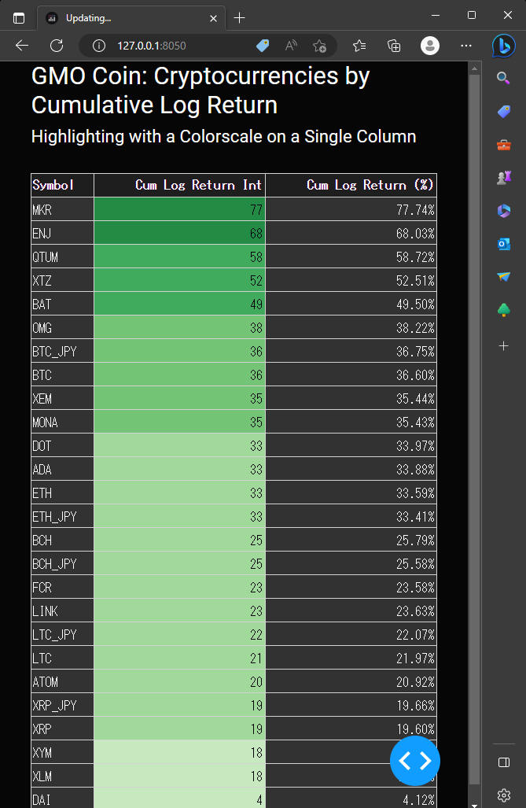The height and width of the screenshot is (808, 526).
Task: Select the DOT symbol cell
Action: pyautogui.click(x=62, y=446)
